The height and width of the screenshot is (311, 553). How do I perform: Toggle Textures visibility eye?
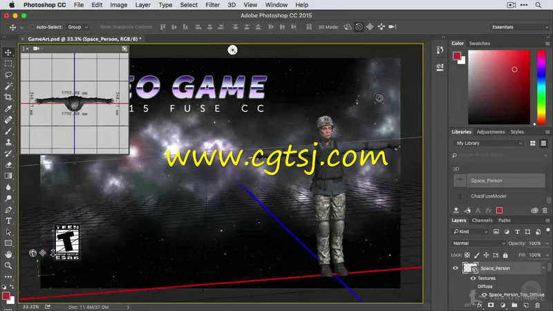[x=473, y=279]
